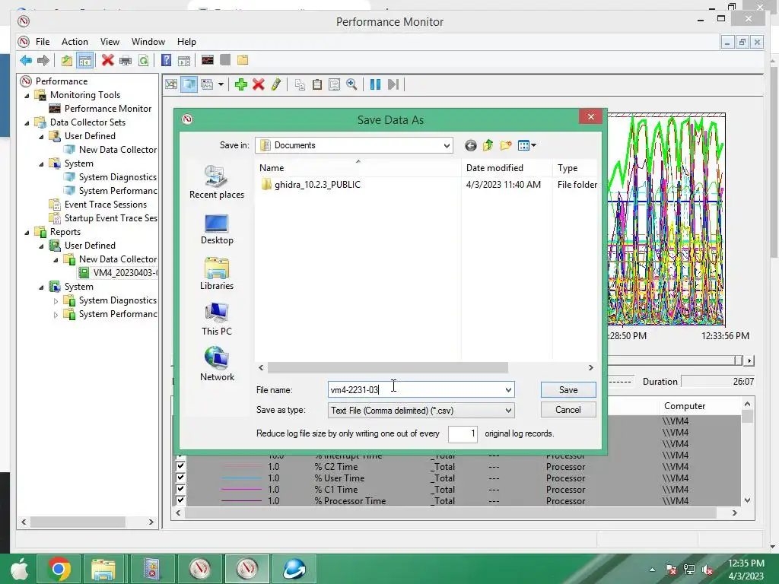Screen dimensions: 779x584
Task: Click the Forward arrow in MMC toolbar
Action: coord(43,61)
